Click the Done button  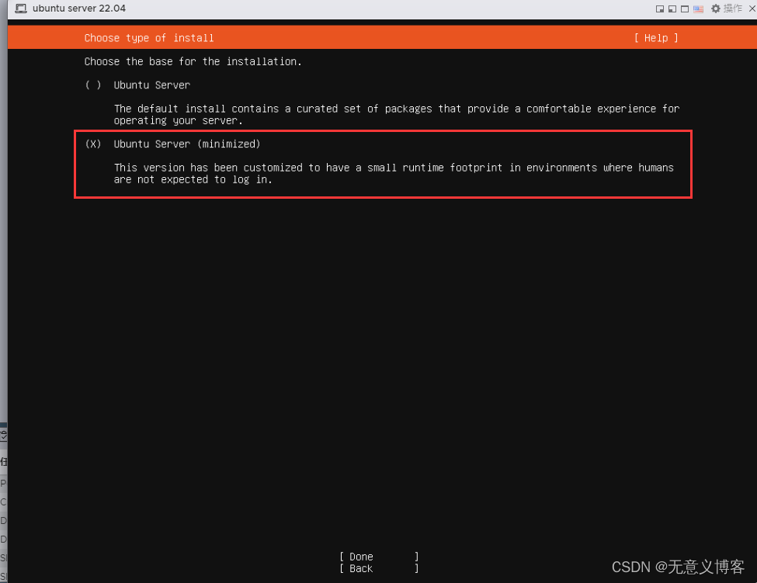pyautogui.click(x=379, y=557)
